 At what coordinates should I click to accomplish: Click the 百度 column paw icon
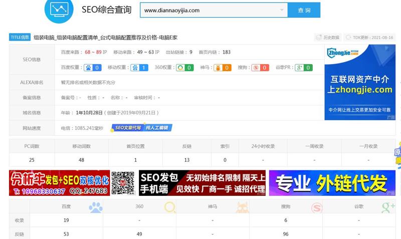pyautogui.click(x=96, y=207)
